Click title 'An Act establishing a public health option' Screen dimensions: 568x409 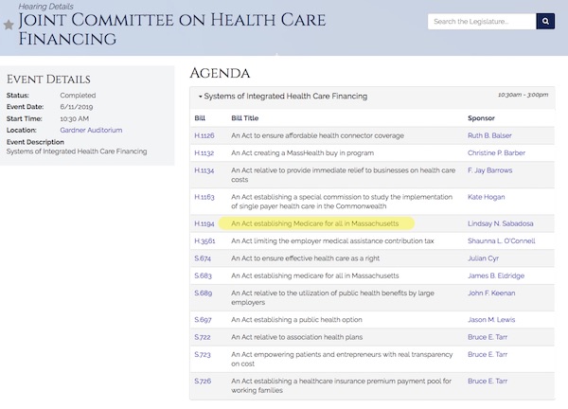296,319
